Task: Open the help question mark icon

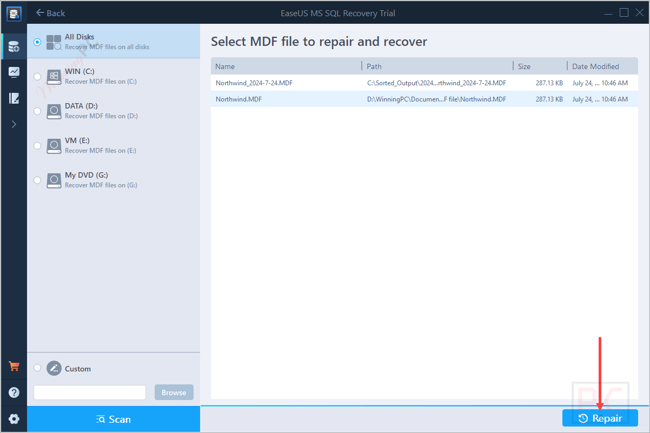Action: click(x=13, y=392)
